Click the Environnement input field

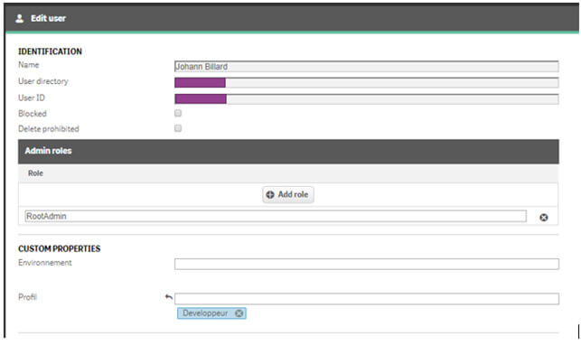(367, 264)
